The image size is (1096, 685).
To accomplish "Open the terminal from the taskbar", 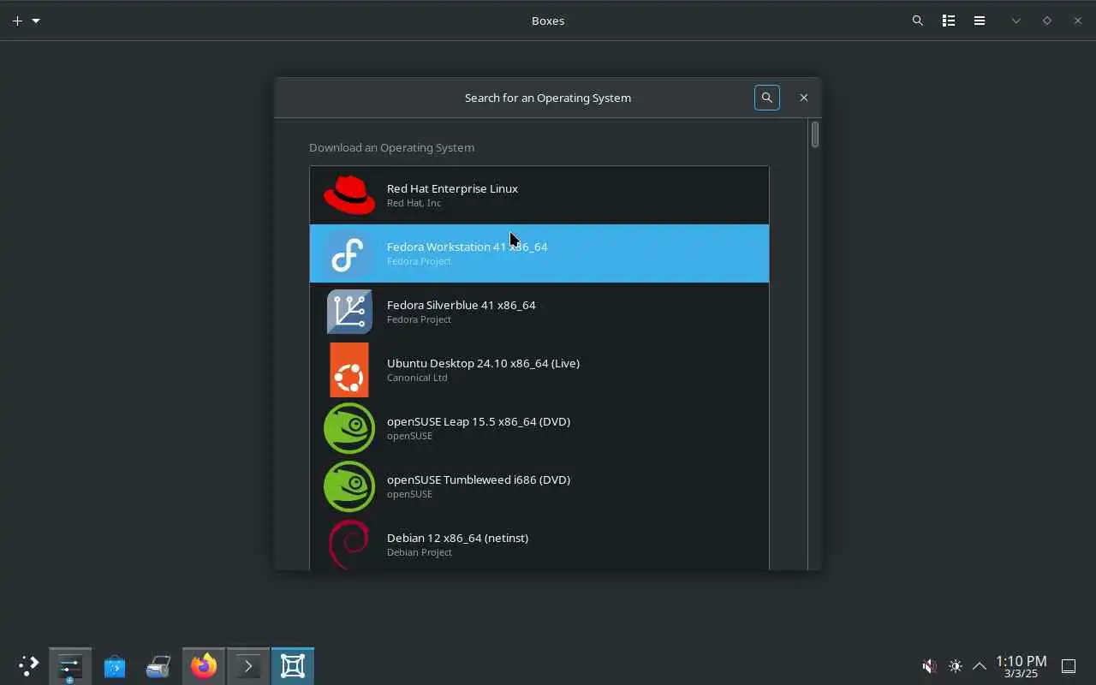I will coord(248,666).
